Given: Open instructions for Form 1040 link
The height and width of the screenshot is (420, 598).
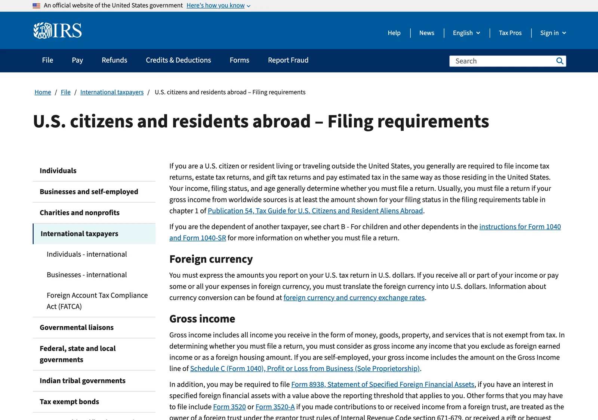Looking at the screenshot, I should click(x=520, y=227).
